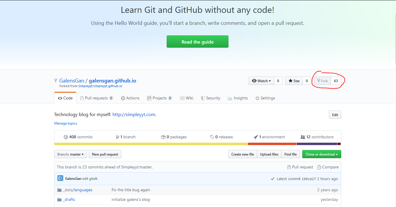View the Insights tab
This screenshot has height=207, width=396.
[x=238, y=98]
